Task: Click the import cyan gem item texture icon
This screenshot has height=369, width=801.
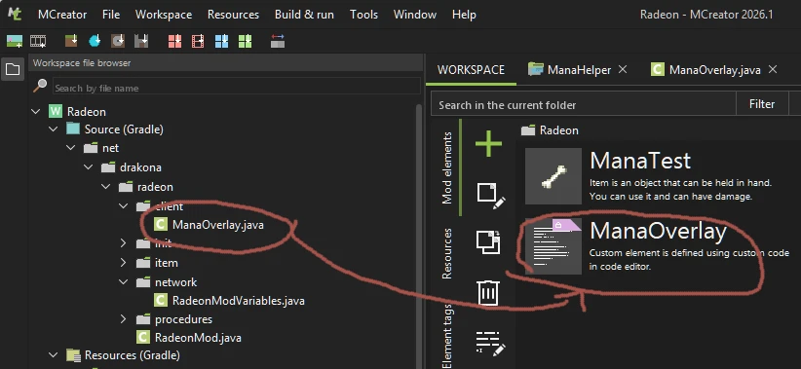Action: pos(95,41)
